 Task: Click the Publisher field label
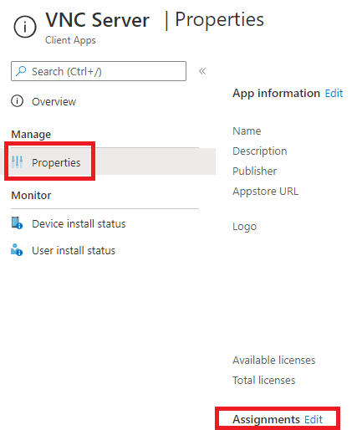click(x=255, y=171)
